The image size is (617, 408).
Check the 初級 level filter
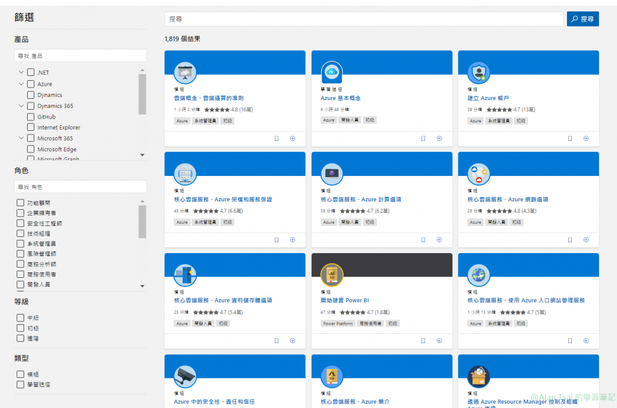tap(20, 328)
